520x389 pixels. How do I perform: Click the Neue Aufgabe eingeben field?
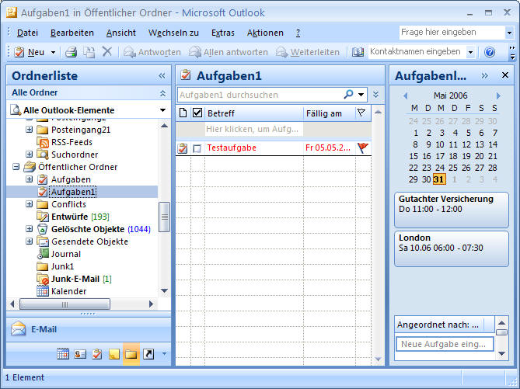(x=445, y=344)
